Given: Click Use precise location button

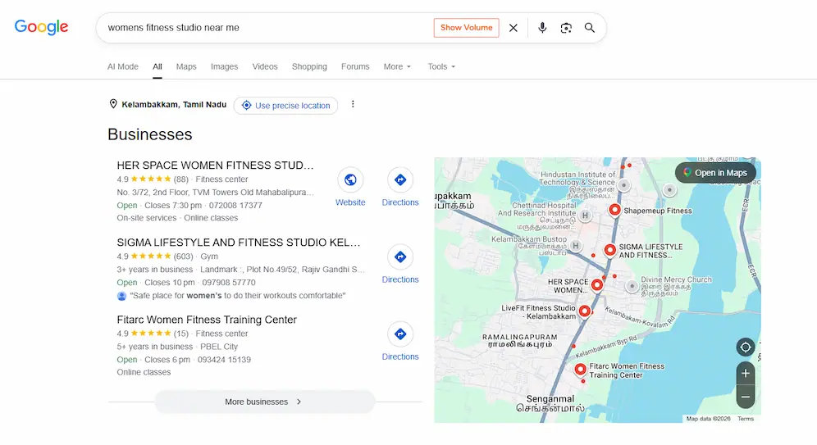Looking at the screenshot, I should pos(285,106).
